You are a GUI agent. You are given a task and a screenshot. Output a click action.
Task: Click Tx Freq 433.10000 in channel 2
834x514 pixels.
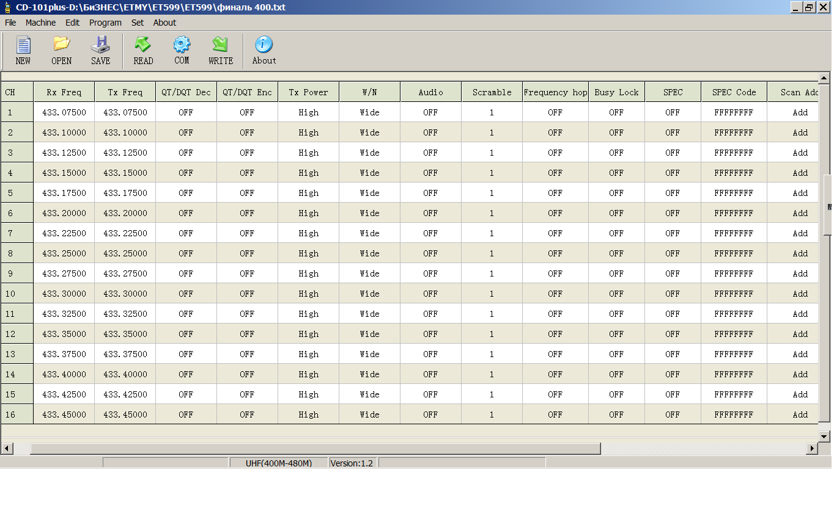click(x=125, y=132)
